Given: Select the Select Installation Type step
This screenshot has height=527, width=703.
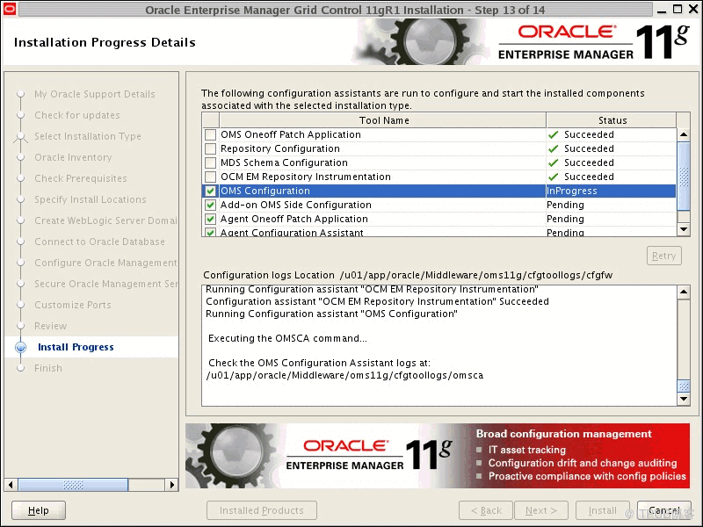Looking at the screenshot, I should (88, 136).
